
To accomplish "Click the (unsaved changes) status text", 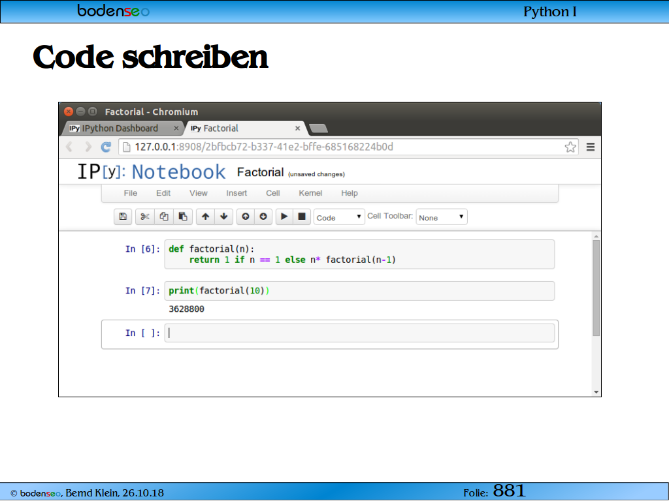I will tap(316, 174).
